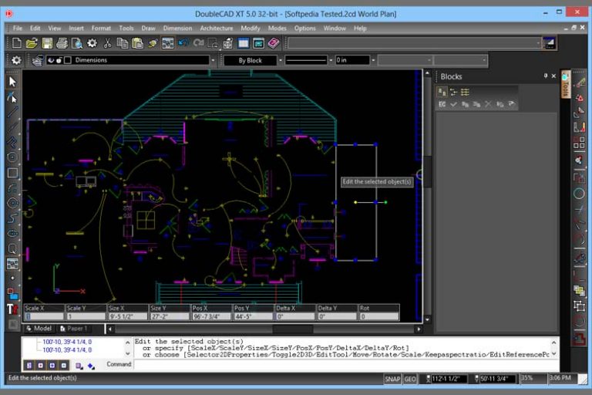Toggle the lock icon for Dimensions layer
The height and width of the screenshot is (395, 592).
(59, 60)
